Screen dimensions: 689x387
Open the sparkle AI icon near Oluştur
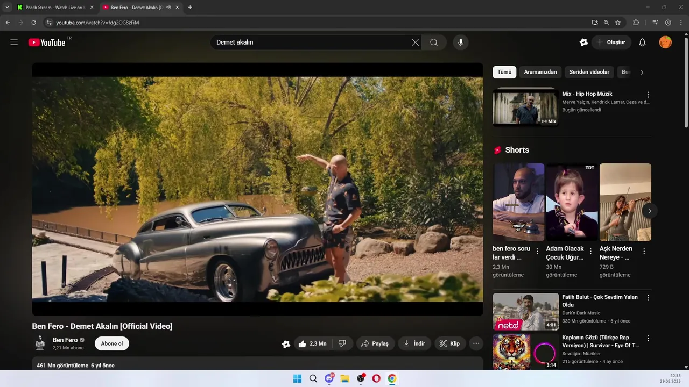[x=583, y=42]
